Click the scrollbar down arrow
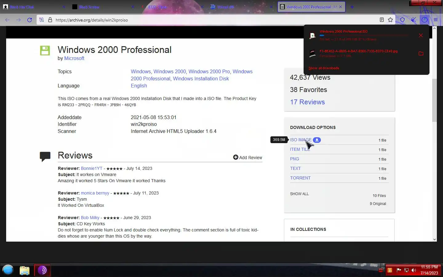 (434, 239)
